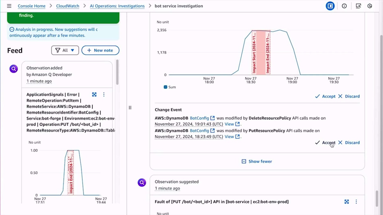Open the header icon left of the hexagon

point(358,6)
